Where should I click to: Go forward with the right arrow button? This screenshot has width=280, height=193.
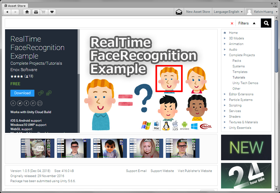pos(15,12)
